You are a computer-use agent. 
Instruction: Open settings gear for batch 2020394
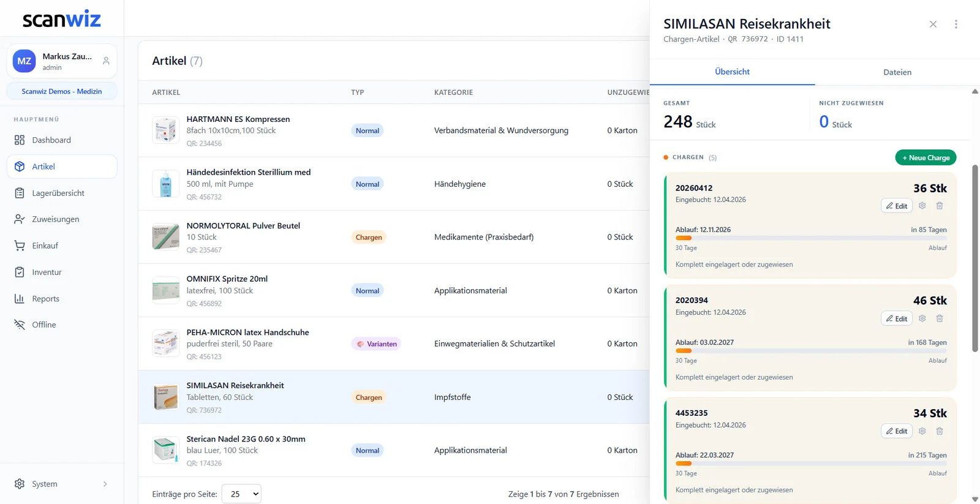point(922,318)
